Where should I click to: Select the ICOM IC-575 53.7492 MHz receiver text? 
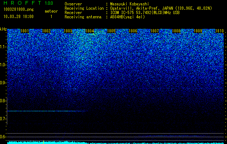145,13
